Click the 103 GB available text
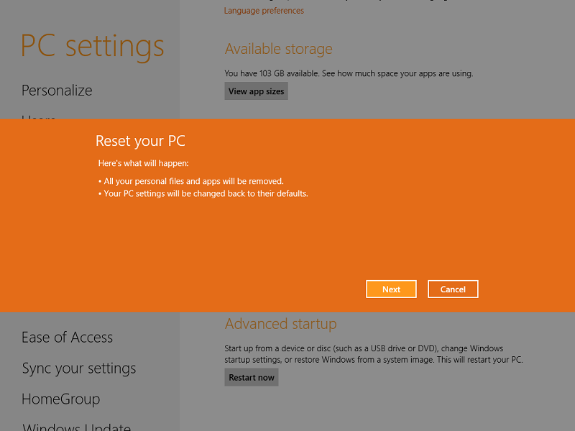This screenshot has height=431, width=575. pyautogui.click(x=349, y=73)
